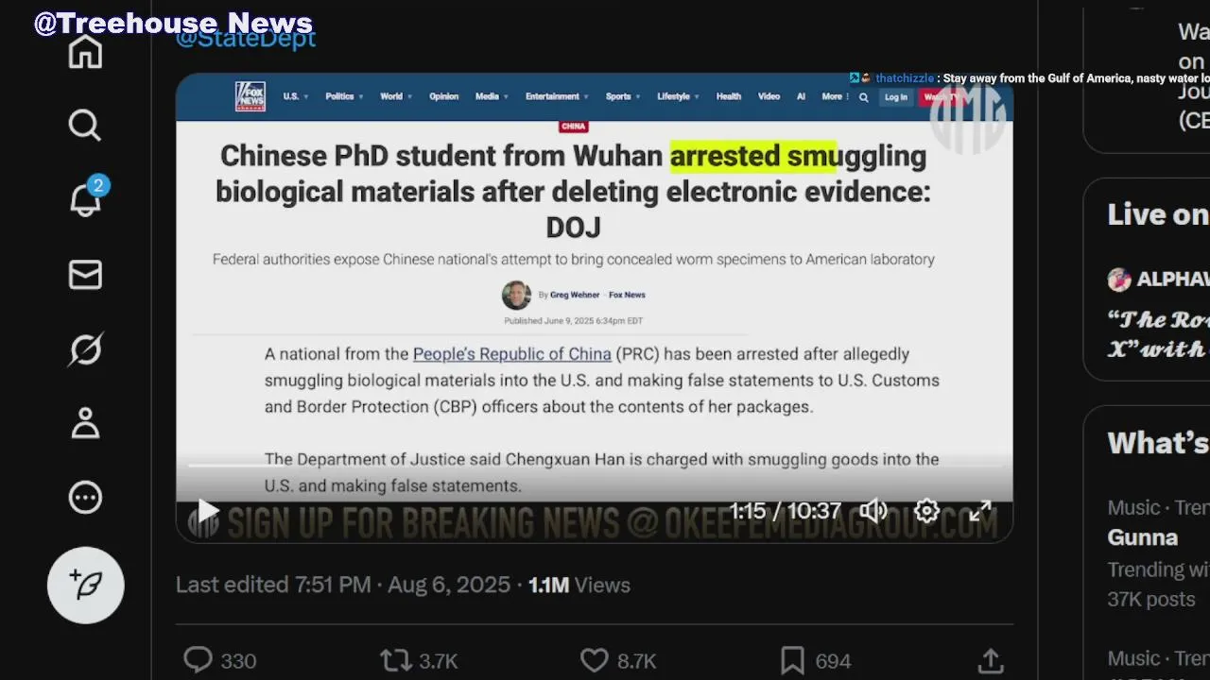Reply to the post via comment icon

click(198, 660)
